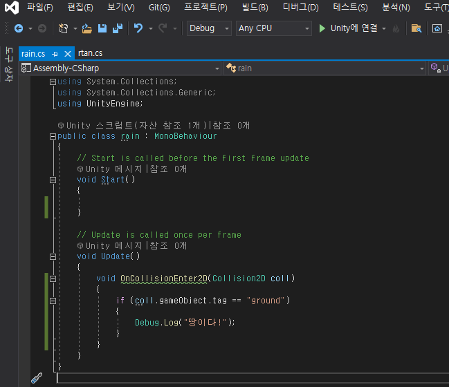Open Find in Files folder-search icon
449x387 pixels.
point(416,28)
